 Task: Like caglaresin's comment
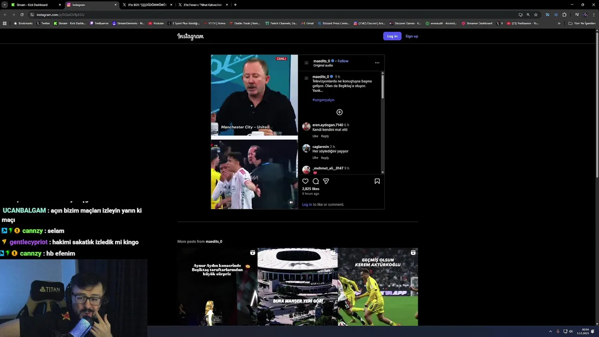coord(315,158)
